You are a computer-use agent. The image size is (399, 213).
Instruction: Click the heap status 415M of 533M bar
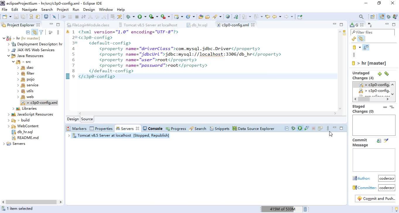[282, 209]
